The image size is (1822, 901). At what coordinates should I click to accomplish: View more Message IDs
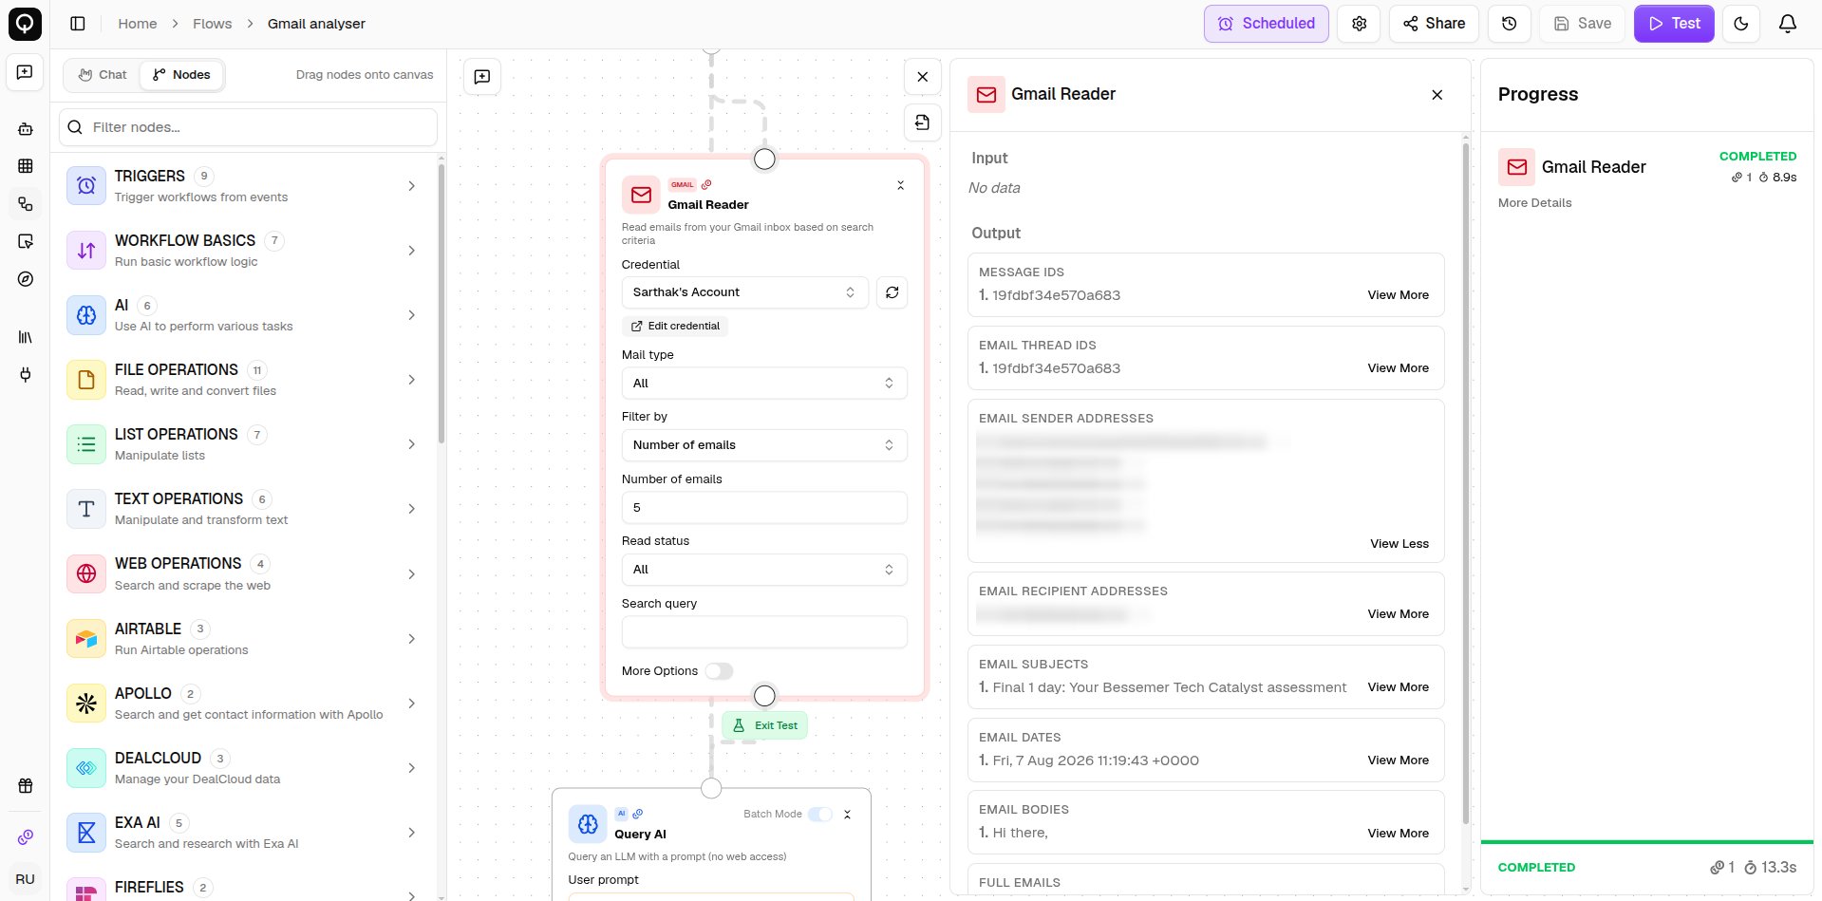[1398, 295]
